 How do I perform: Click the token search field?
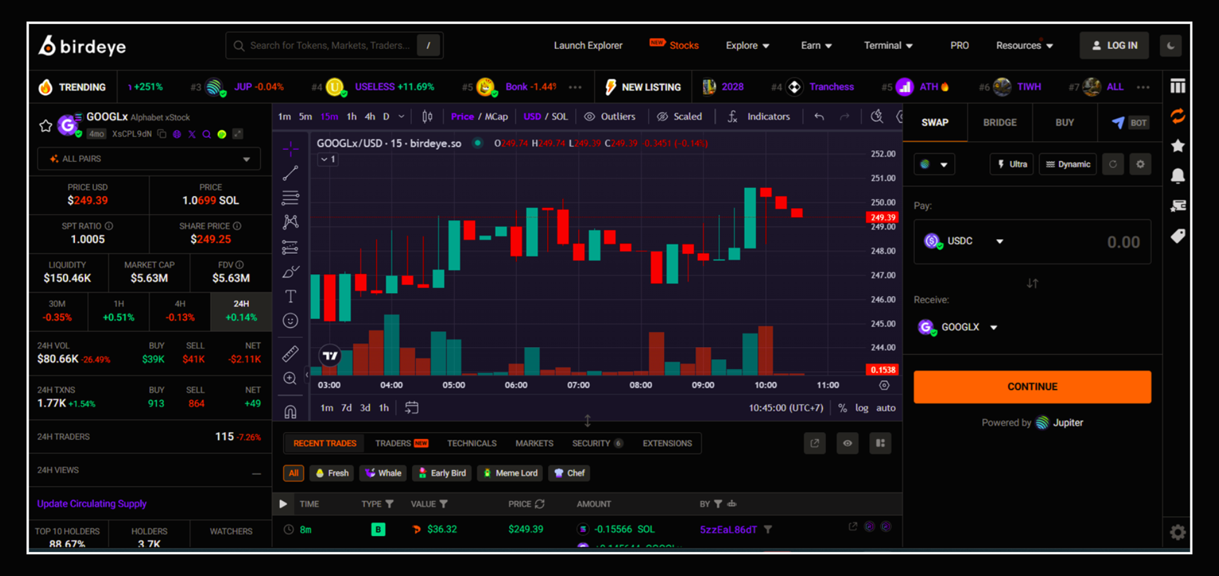[x=334, y=46]
